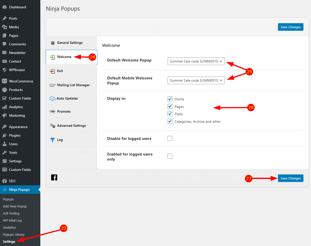Click the Advanced Settings gears icon
Viewport: 311px width, 246px height.
tap(53, 126)
